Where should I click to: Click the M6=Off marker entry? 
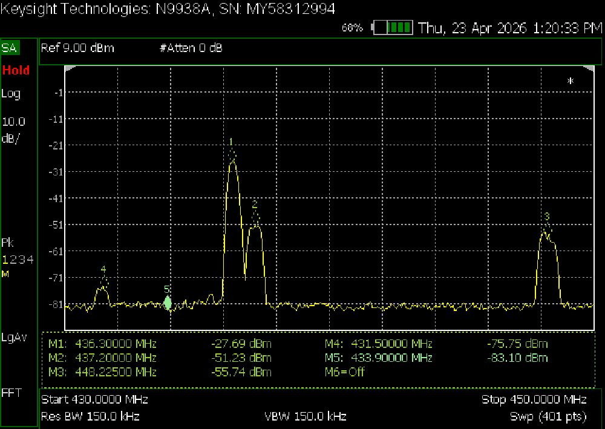(x=345, y=372)
